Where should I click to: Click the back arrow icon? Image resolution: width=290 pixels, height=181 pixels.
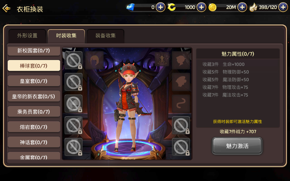(6, 8)
